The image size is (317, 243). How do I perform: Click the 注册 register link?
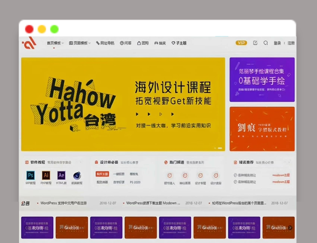tap(291, 43)
